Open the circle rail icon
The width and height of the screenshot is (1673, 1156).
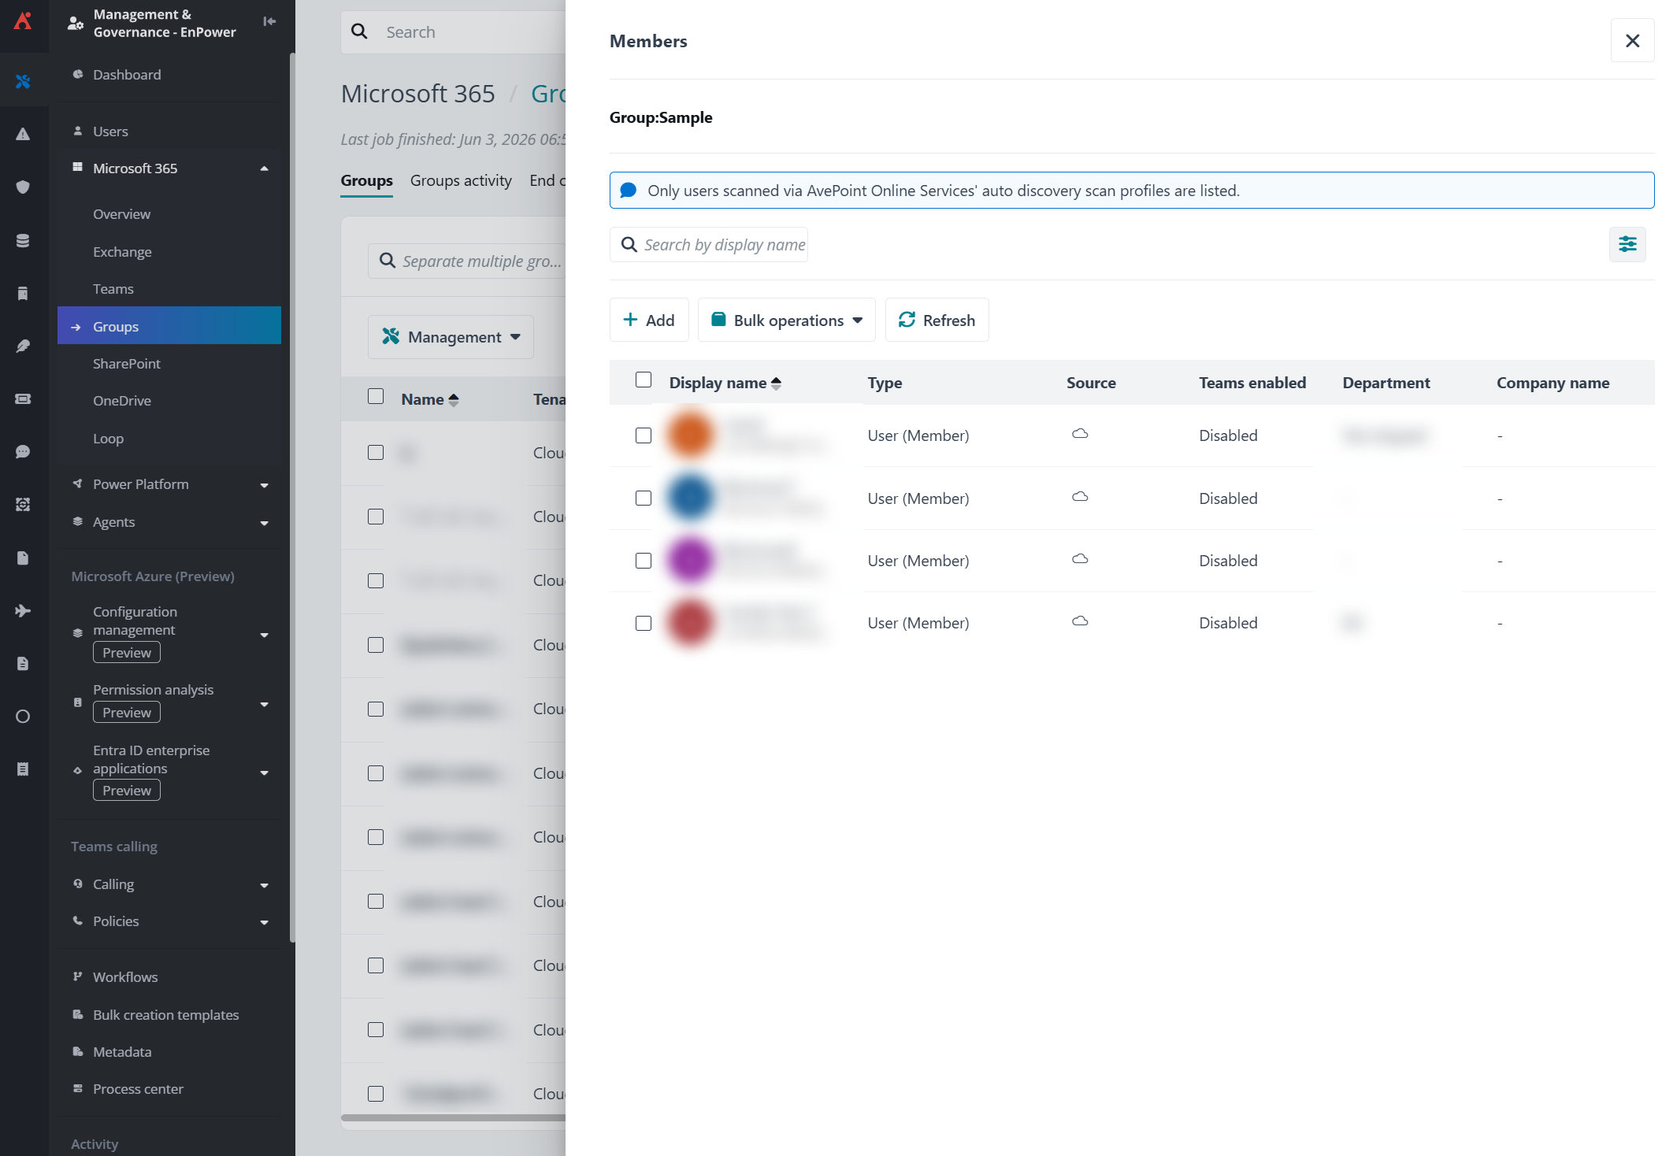[x=23, y=716]
